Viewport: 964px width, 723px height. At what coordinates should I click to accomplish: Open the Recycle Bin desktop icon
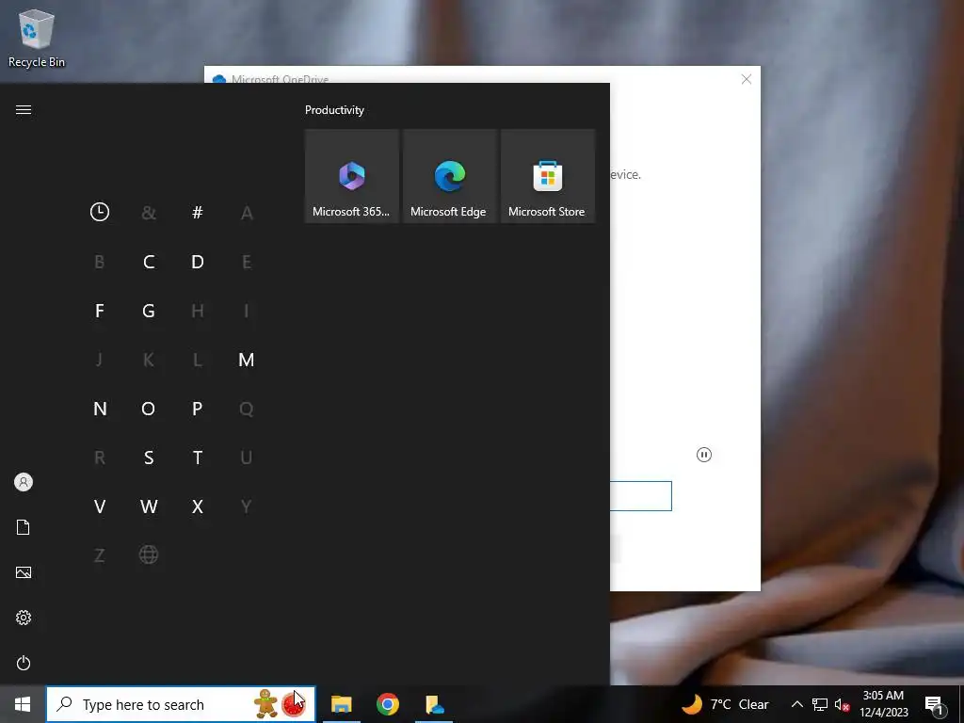37,38
